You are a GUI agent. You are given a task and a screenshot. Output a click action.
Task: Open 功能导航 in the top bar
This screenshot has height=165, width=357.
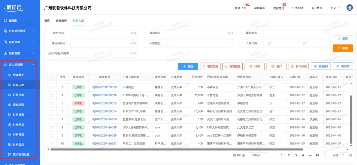pos(259,8)
